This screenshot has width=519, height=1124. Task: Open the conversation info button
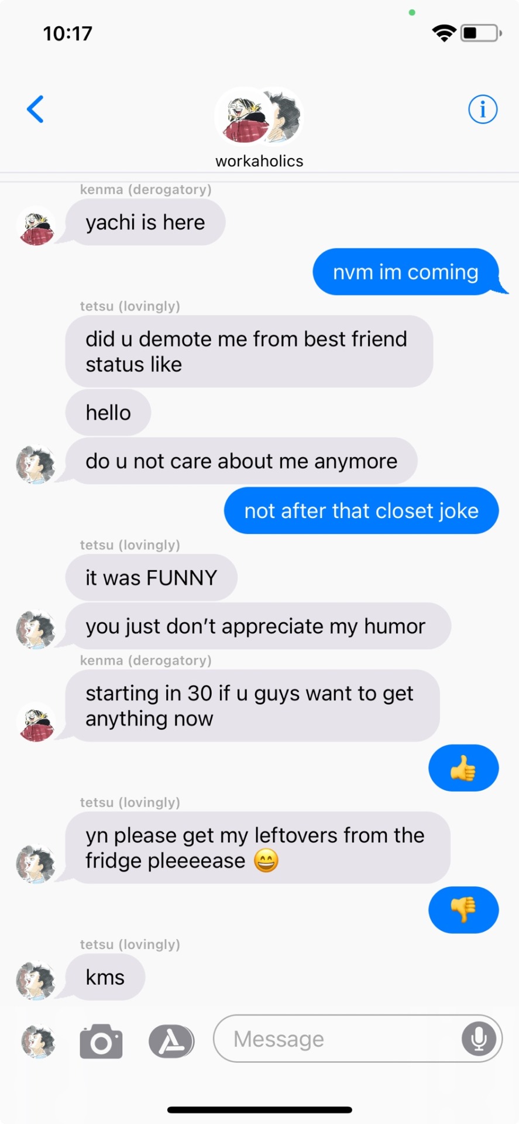coord(483,109)
